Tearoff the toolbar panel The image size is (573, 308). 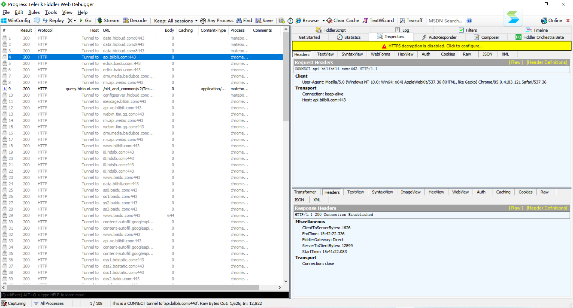click(411, 21)
